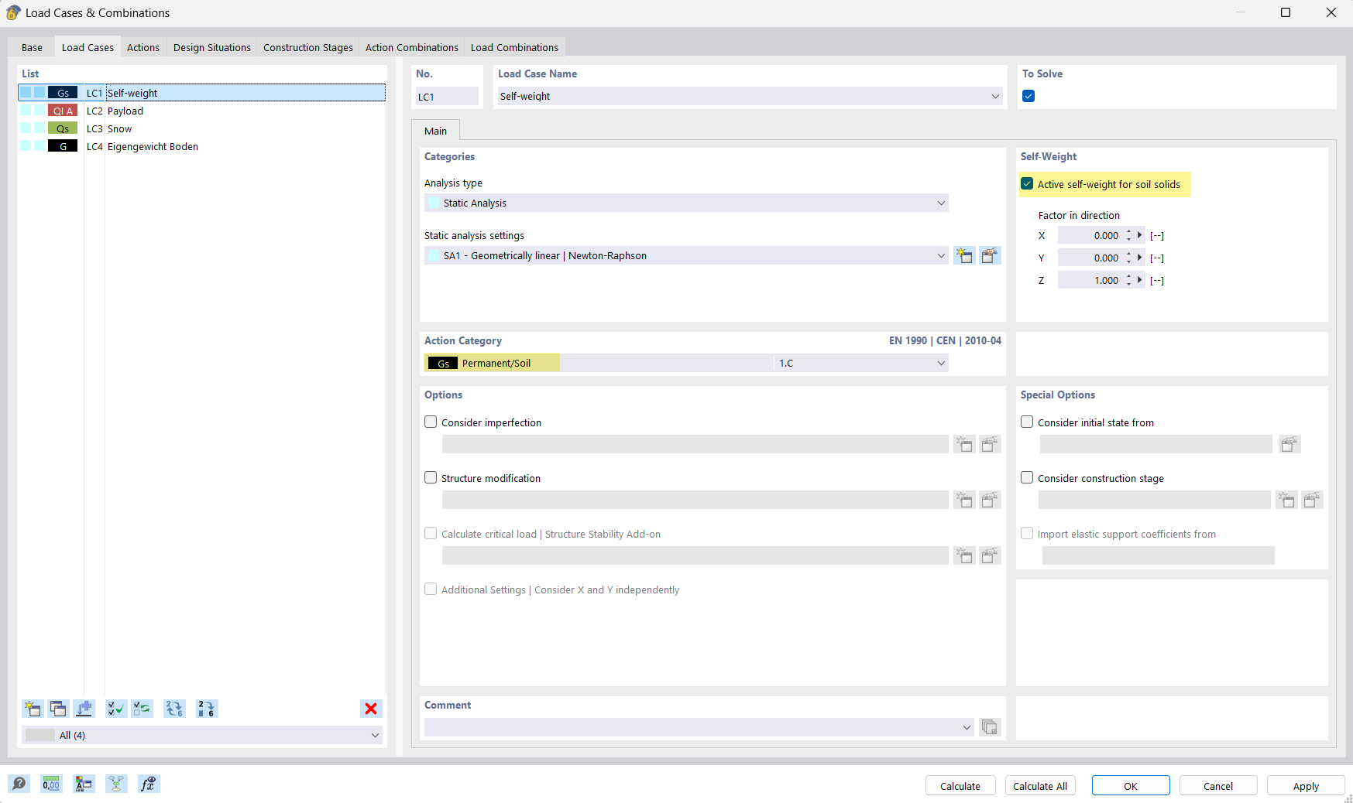Open the Action Category Permanent/Soil dropdown
The image size is (1353, 803).
[941, 363]
